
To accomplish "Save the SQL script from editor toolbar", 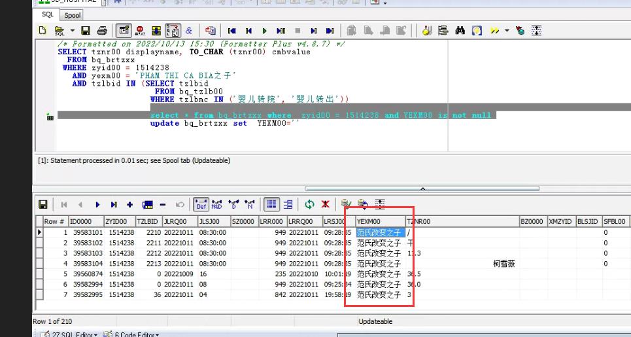I will pyautogui.click(x=85, y=31).
